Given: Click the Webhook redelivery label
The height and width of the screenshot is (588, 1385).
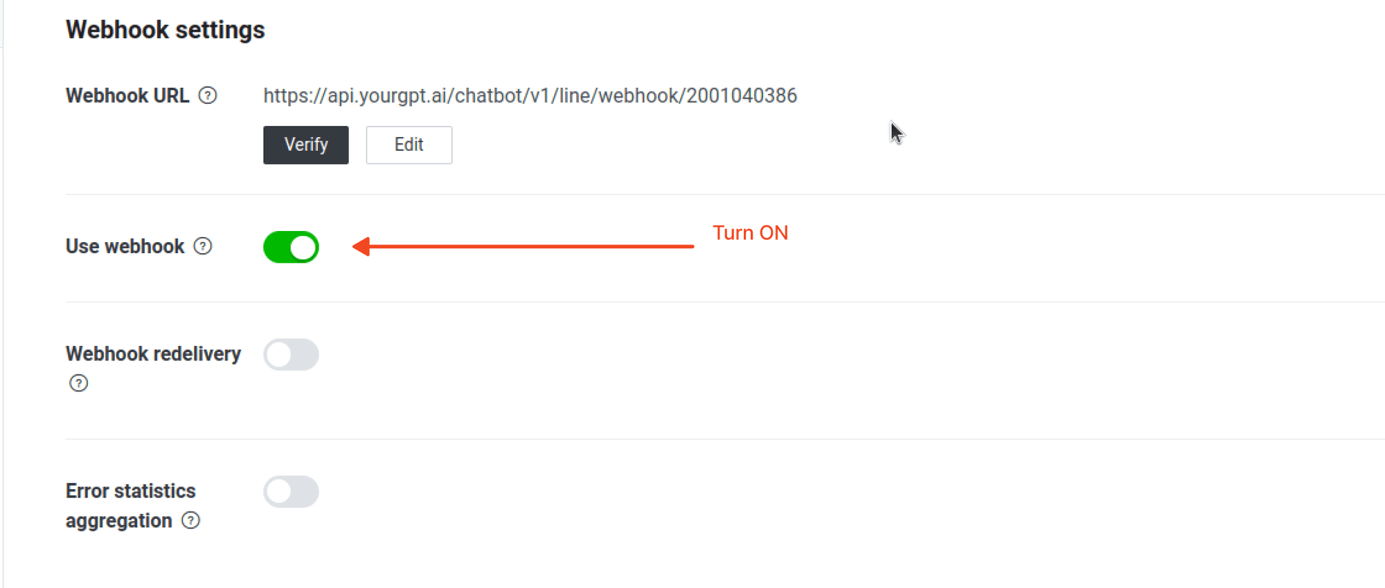Looking at the screenshot, I should coord(153,353).
